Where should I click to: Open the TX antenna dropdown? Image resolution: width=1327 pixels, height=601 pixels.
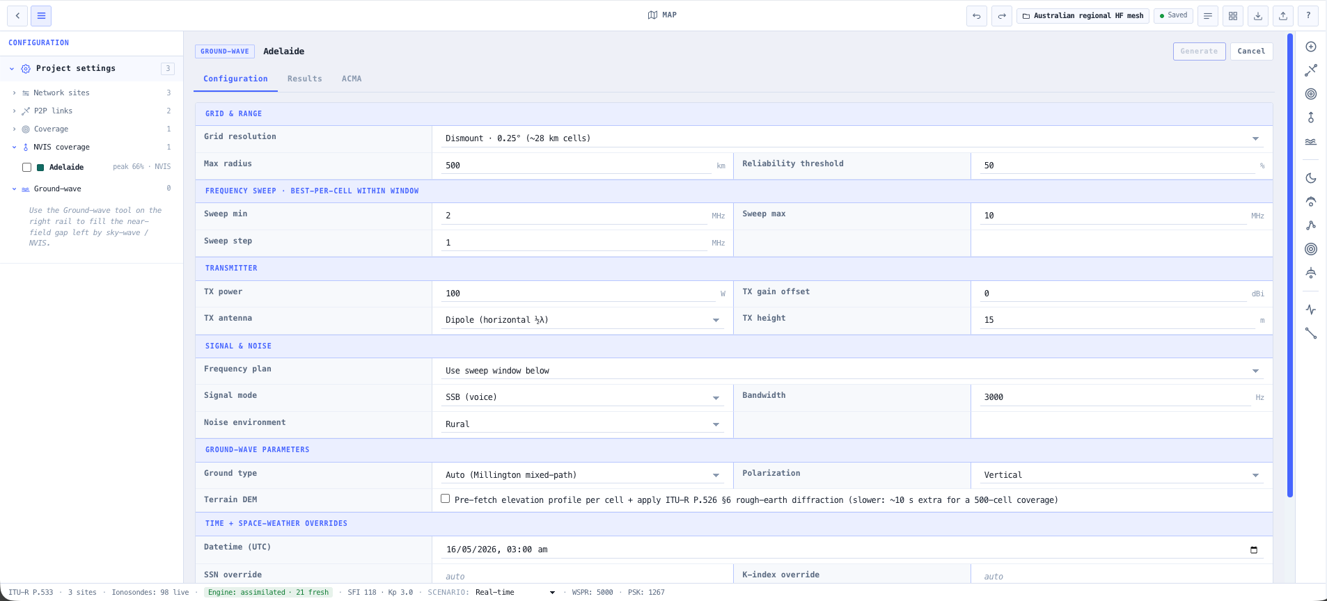582,320
